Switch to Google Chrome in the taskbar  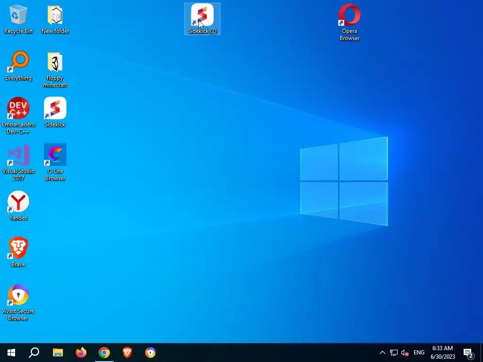pos(104,353)
